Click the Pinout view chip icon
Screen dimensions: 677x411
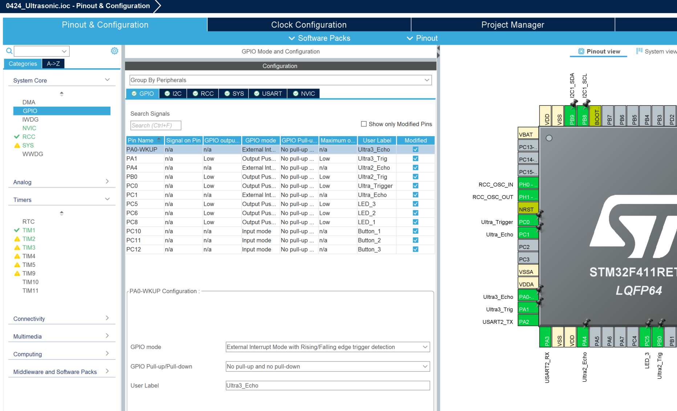pos(581,51)
